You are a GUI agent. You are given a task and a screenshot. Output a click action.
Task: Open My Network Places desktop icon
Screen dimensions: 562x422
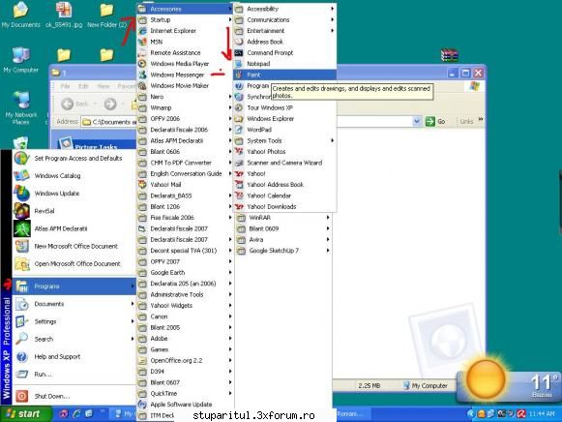pos(20,107)
